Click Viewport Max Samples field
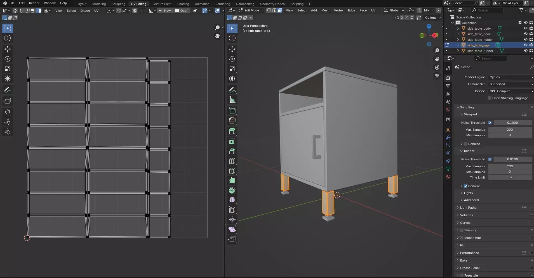Screen dimensions: 534x278 [510, 130]
